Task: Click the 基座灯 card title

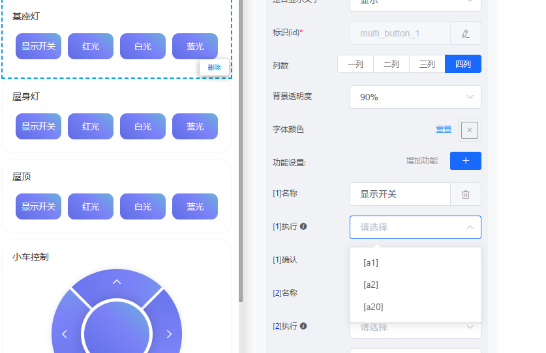Action: click(x=26, y=16)
